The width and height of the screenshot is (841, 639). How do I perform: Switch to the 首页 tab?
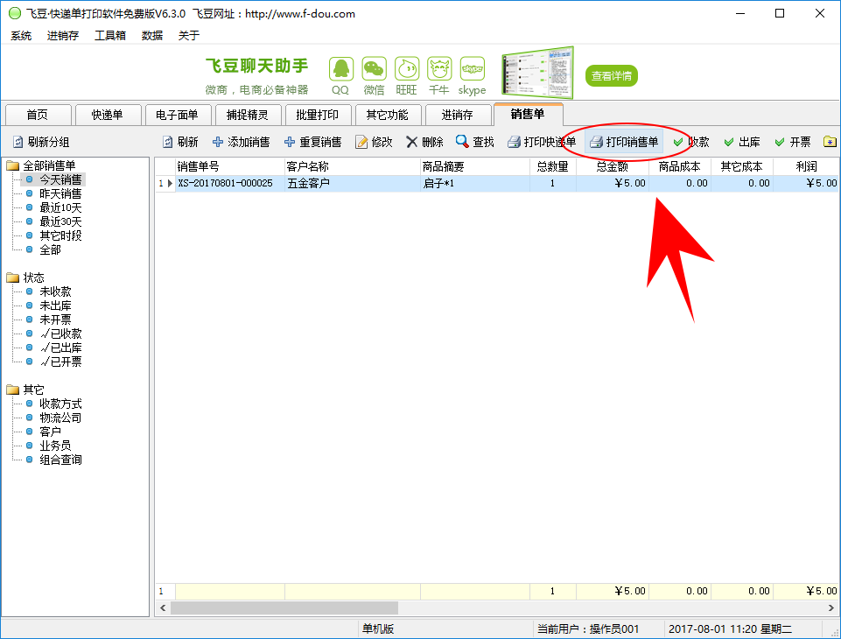pyautogui.click(x=38, y=115)
